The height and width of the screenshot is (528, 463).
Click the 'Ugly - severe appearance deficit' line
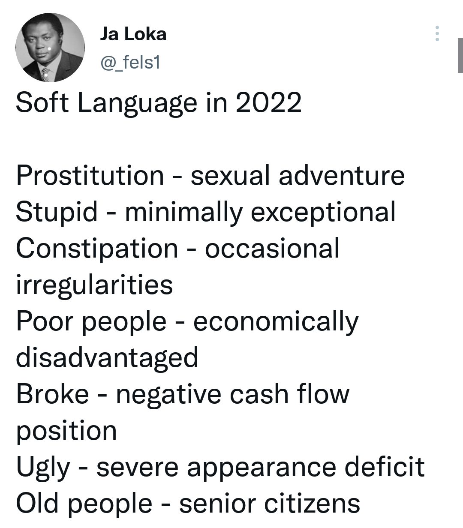point(220,467)
